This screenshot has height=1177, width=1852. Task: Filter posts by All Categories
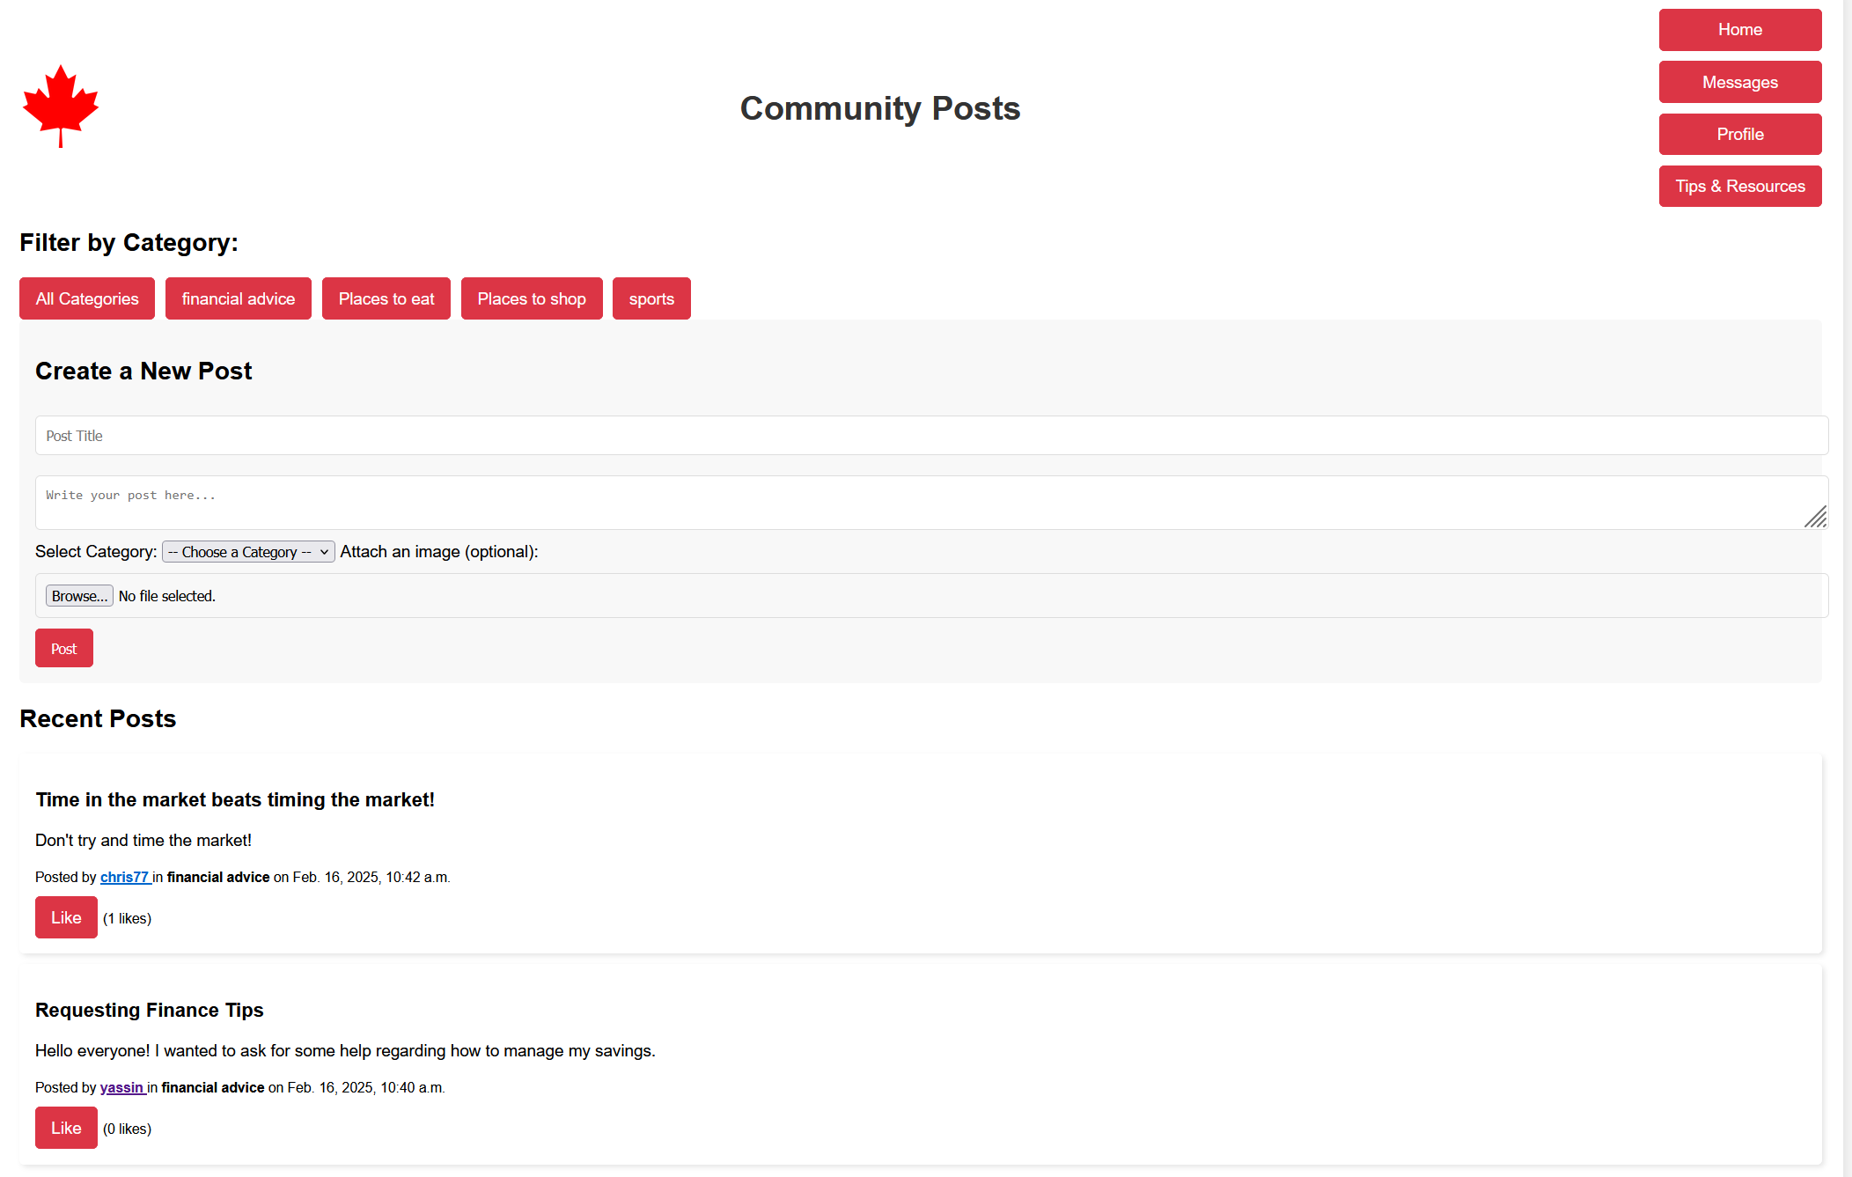click(x=87, y=298)
